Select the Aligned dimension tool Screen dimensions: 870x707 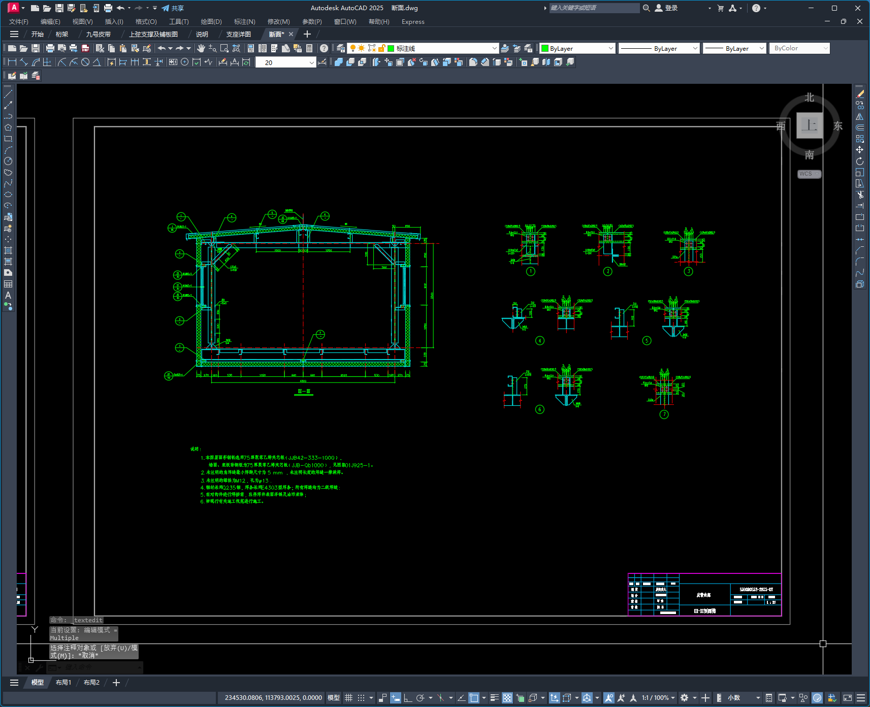coord(24,62)
